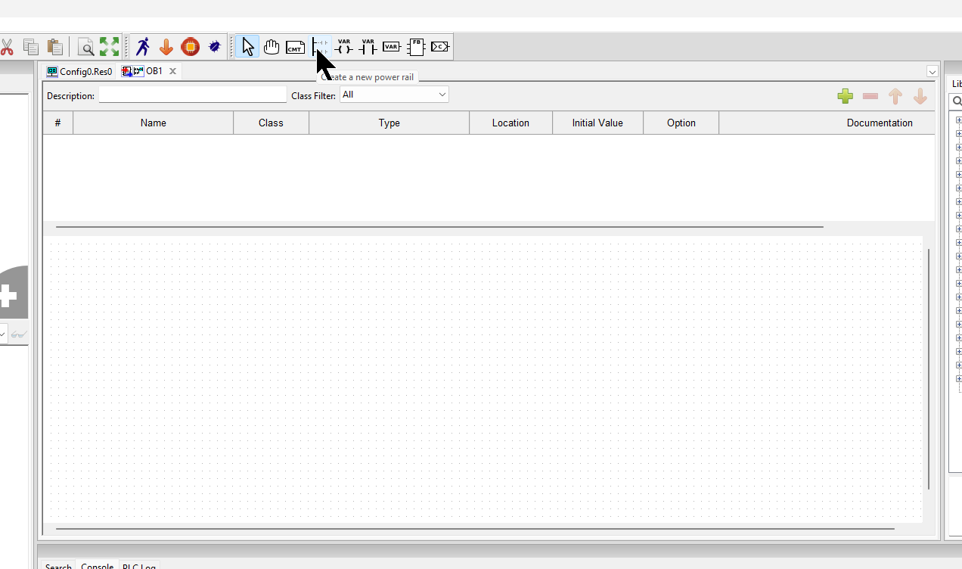Open the Class Filter dropdown
The image size is (962, 569).
(x=394, y=95)
